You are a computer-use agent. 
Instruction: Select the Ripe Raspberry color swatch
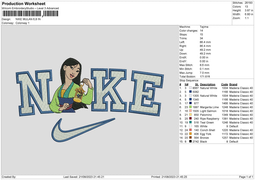[190, 118]
